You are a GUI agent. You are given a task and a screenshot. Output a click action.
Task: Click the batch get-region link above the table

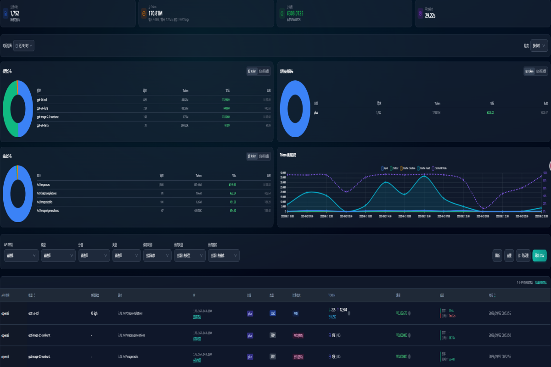(x=541, y=283)
